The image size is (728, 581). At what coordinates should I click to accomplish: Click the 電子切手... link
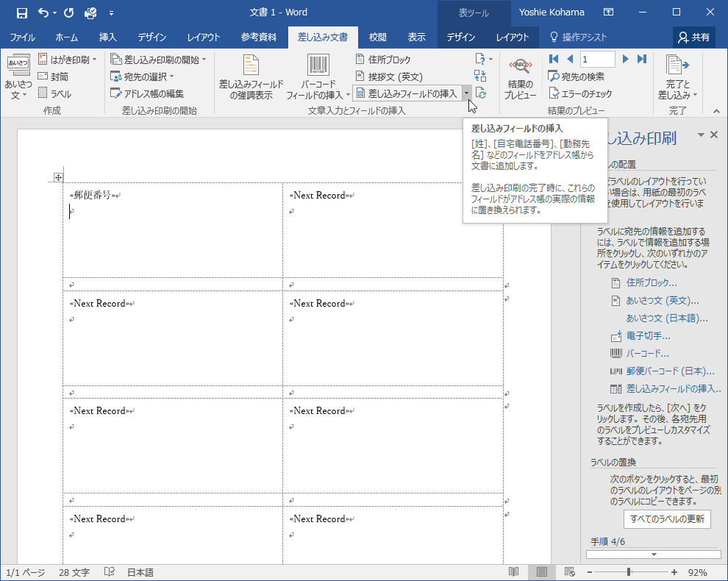(648, 336)
